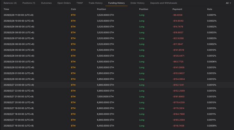Click payment value -$18.8837
Image resolution: width=234 pixels, height=130 pixels.
[178, 33]
